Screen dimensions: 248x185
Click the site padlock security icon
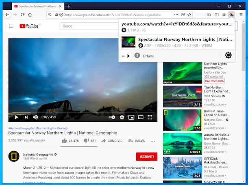56,15
